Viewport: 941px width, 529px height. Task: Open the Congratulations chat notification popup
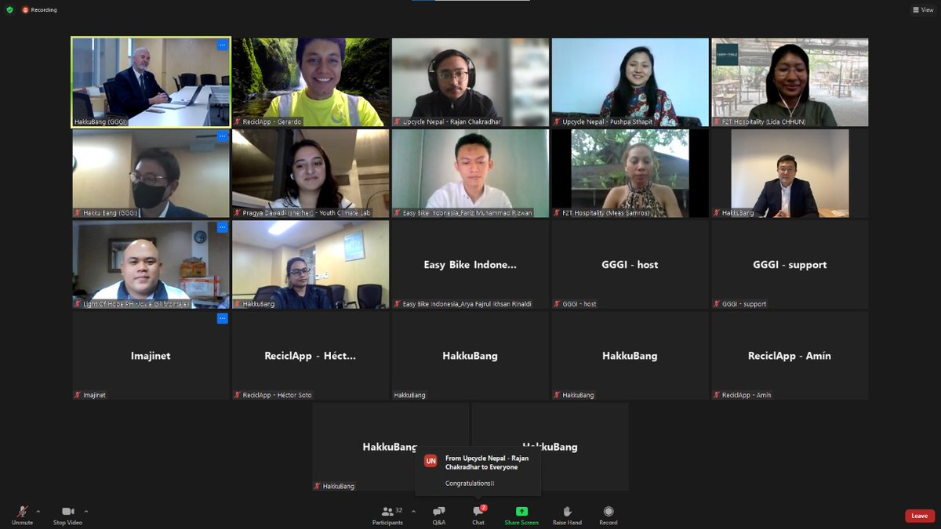478,473
